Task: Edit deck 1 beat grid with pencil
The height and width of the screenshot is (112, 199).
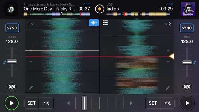Action: pyautogui.click(x=31, y=88)
